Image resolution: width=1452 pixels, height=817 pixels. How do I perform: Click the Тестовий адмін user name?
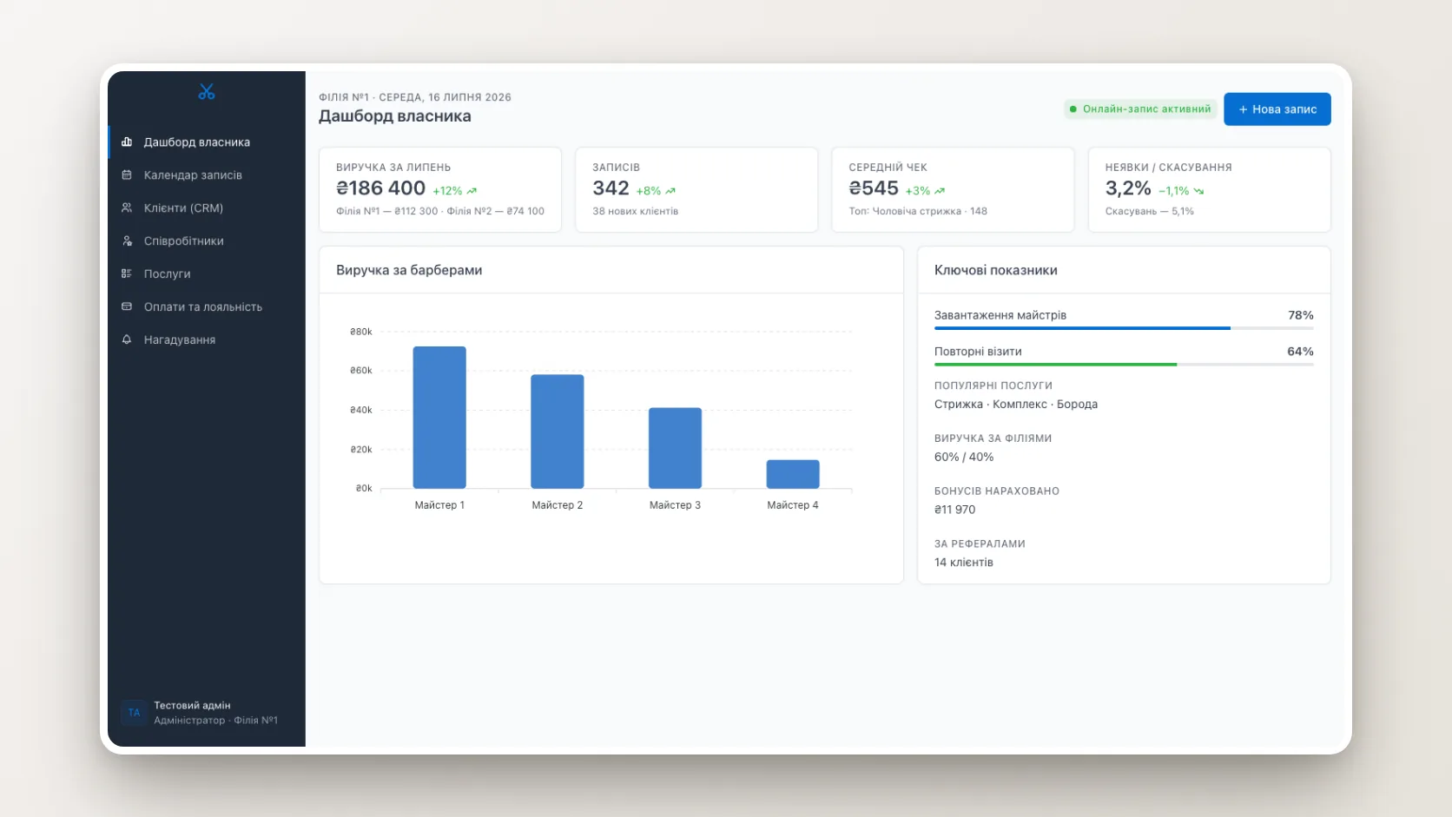[192, 705]
